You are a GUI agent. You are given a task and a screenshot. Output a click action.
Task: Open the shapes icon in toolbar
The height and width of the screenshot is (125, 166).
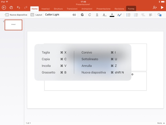click(160, 15)
